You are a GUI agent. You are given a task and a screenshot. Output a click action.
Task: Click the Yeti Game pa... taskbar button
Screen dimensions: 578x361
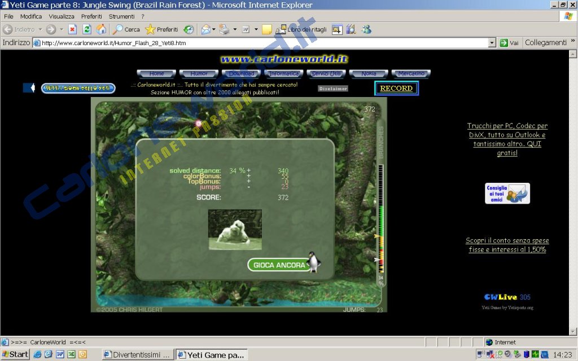click(x=212, y=355)
